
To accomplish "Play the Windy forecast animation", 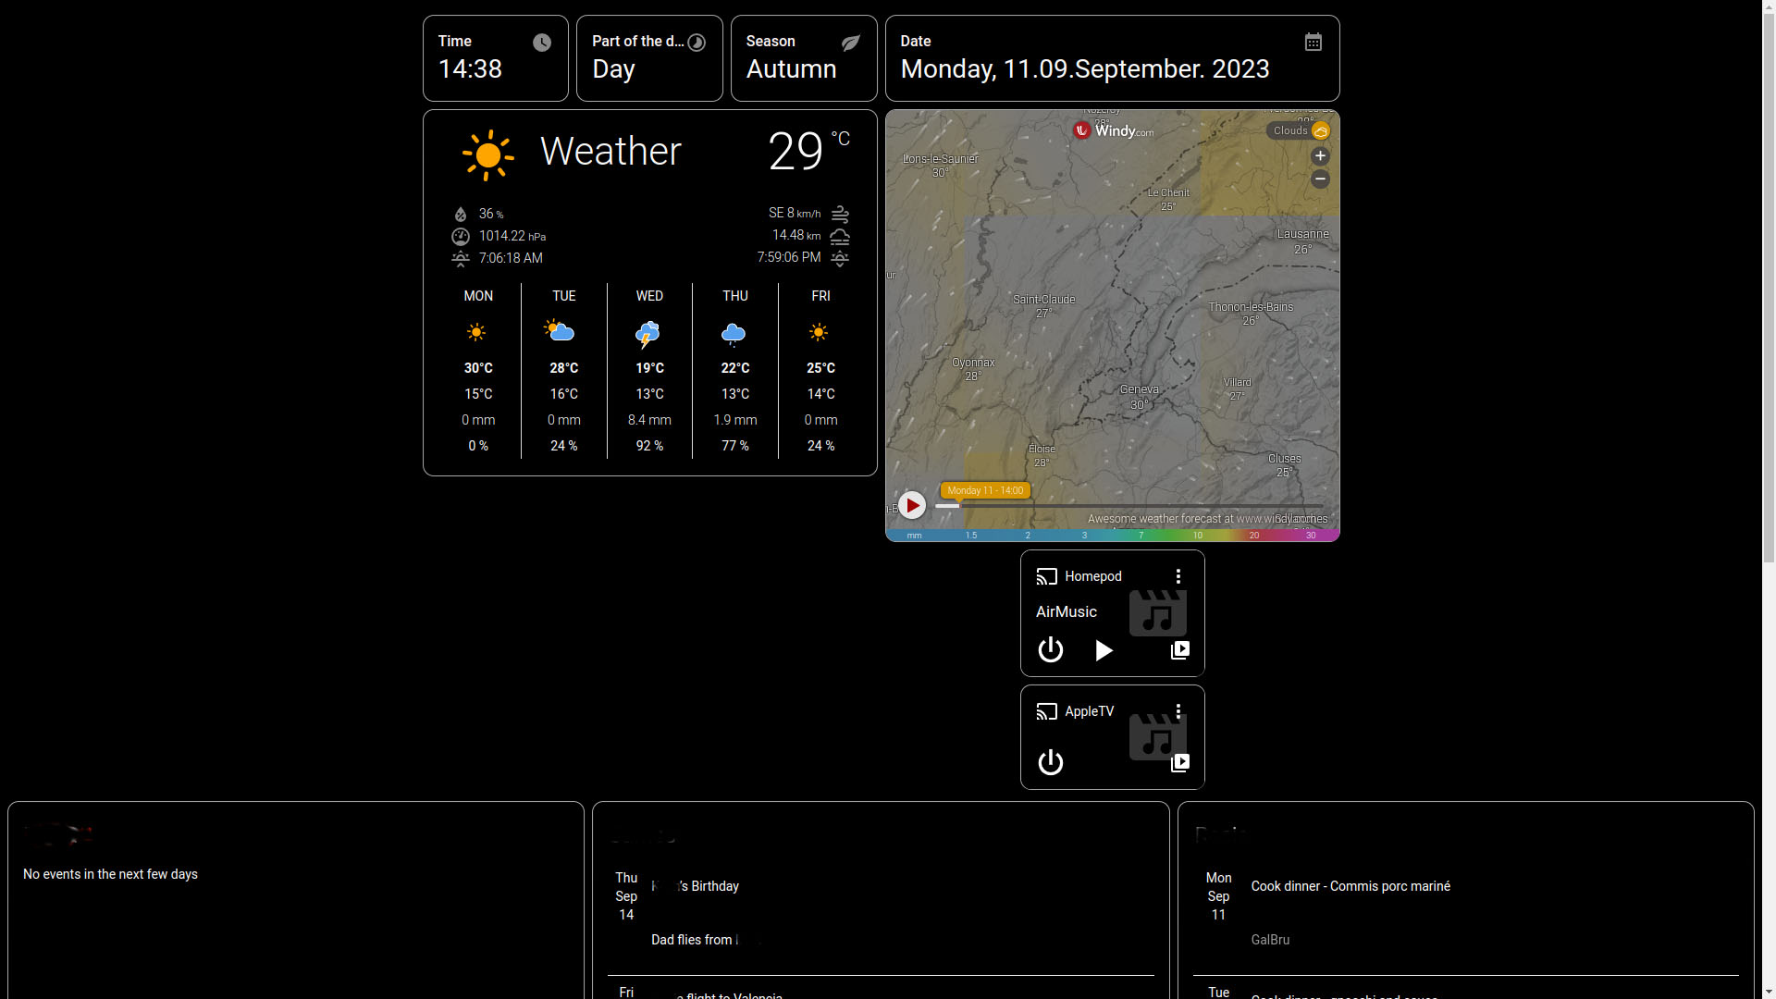I will (x=912, y=505).
